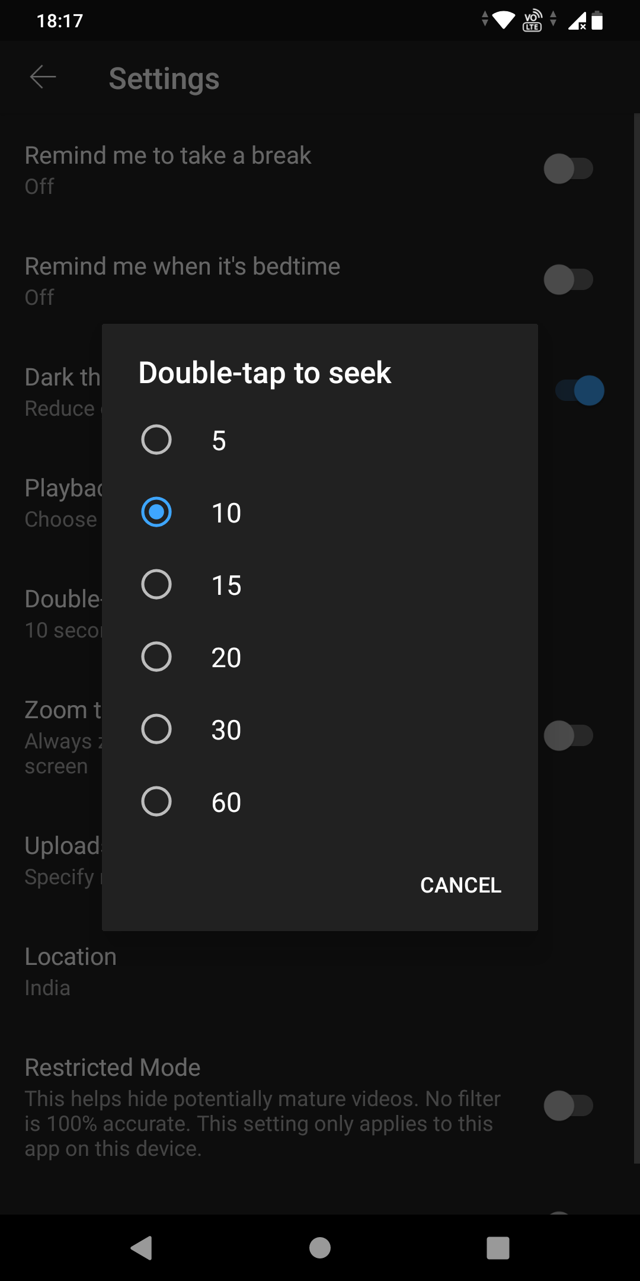Screen dimensions: 640x1281
Task: Select the 5 seconds radio option
Action: 156,440
